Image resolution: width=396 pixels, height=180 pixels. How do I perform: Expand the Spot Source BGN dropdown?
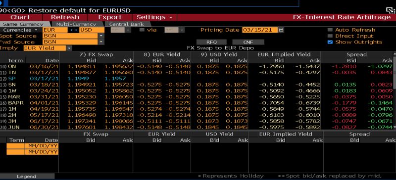(101, 36)
